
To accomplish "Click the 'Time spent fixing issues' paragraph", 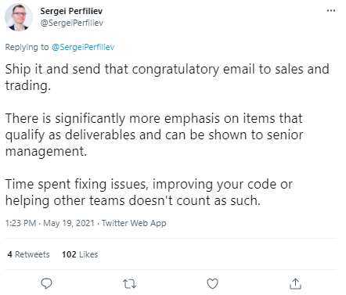I will [149, 192].
